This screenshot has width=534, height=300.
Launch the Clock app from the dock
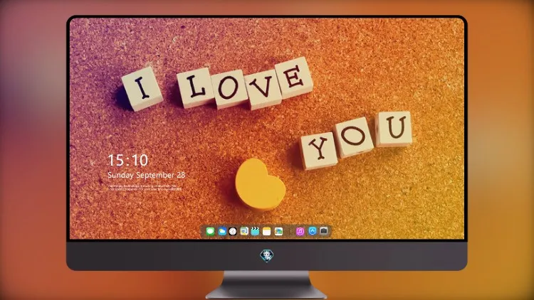233,231
